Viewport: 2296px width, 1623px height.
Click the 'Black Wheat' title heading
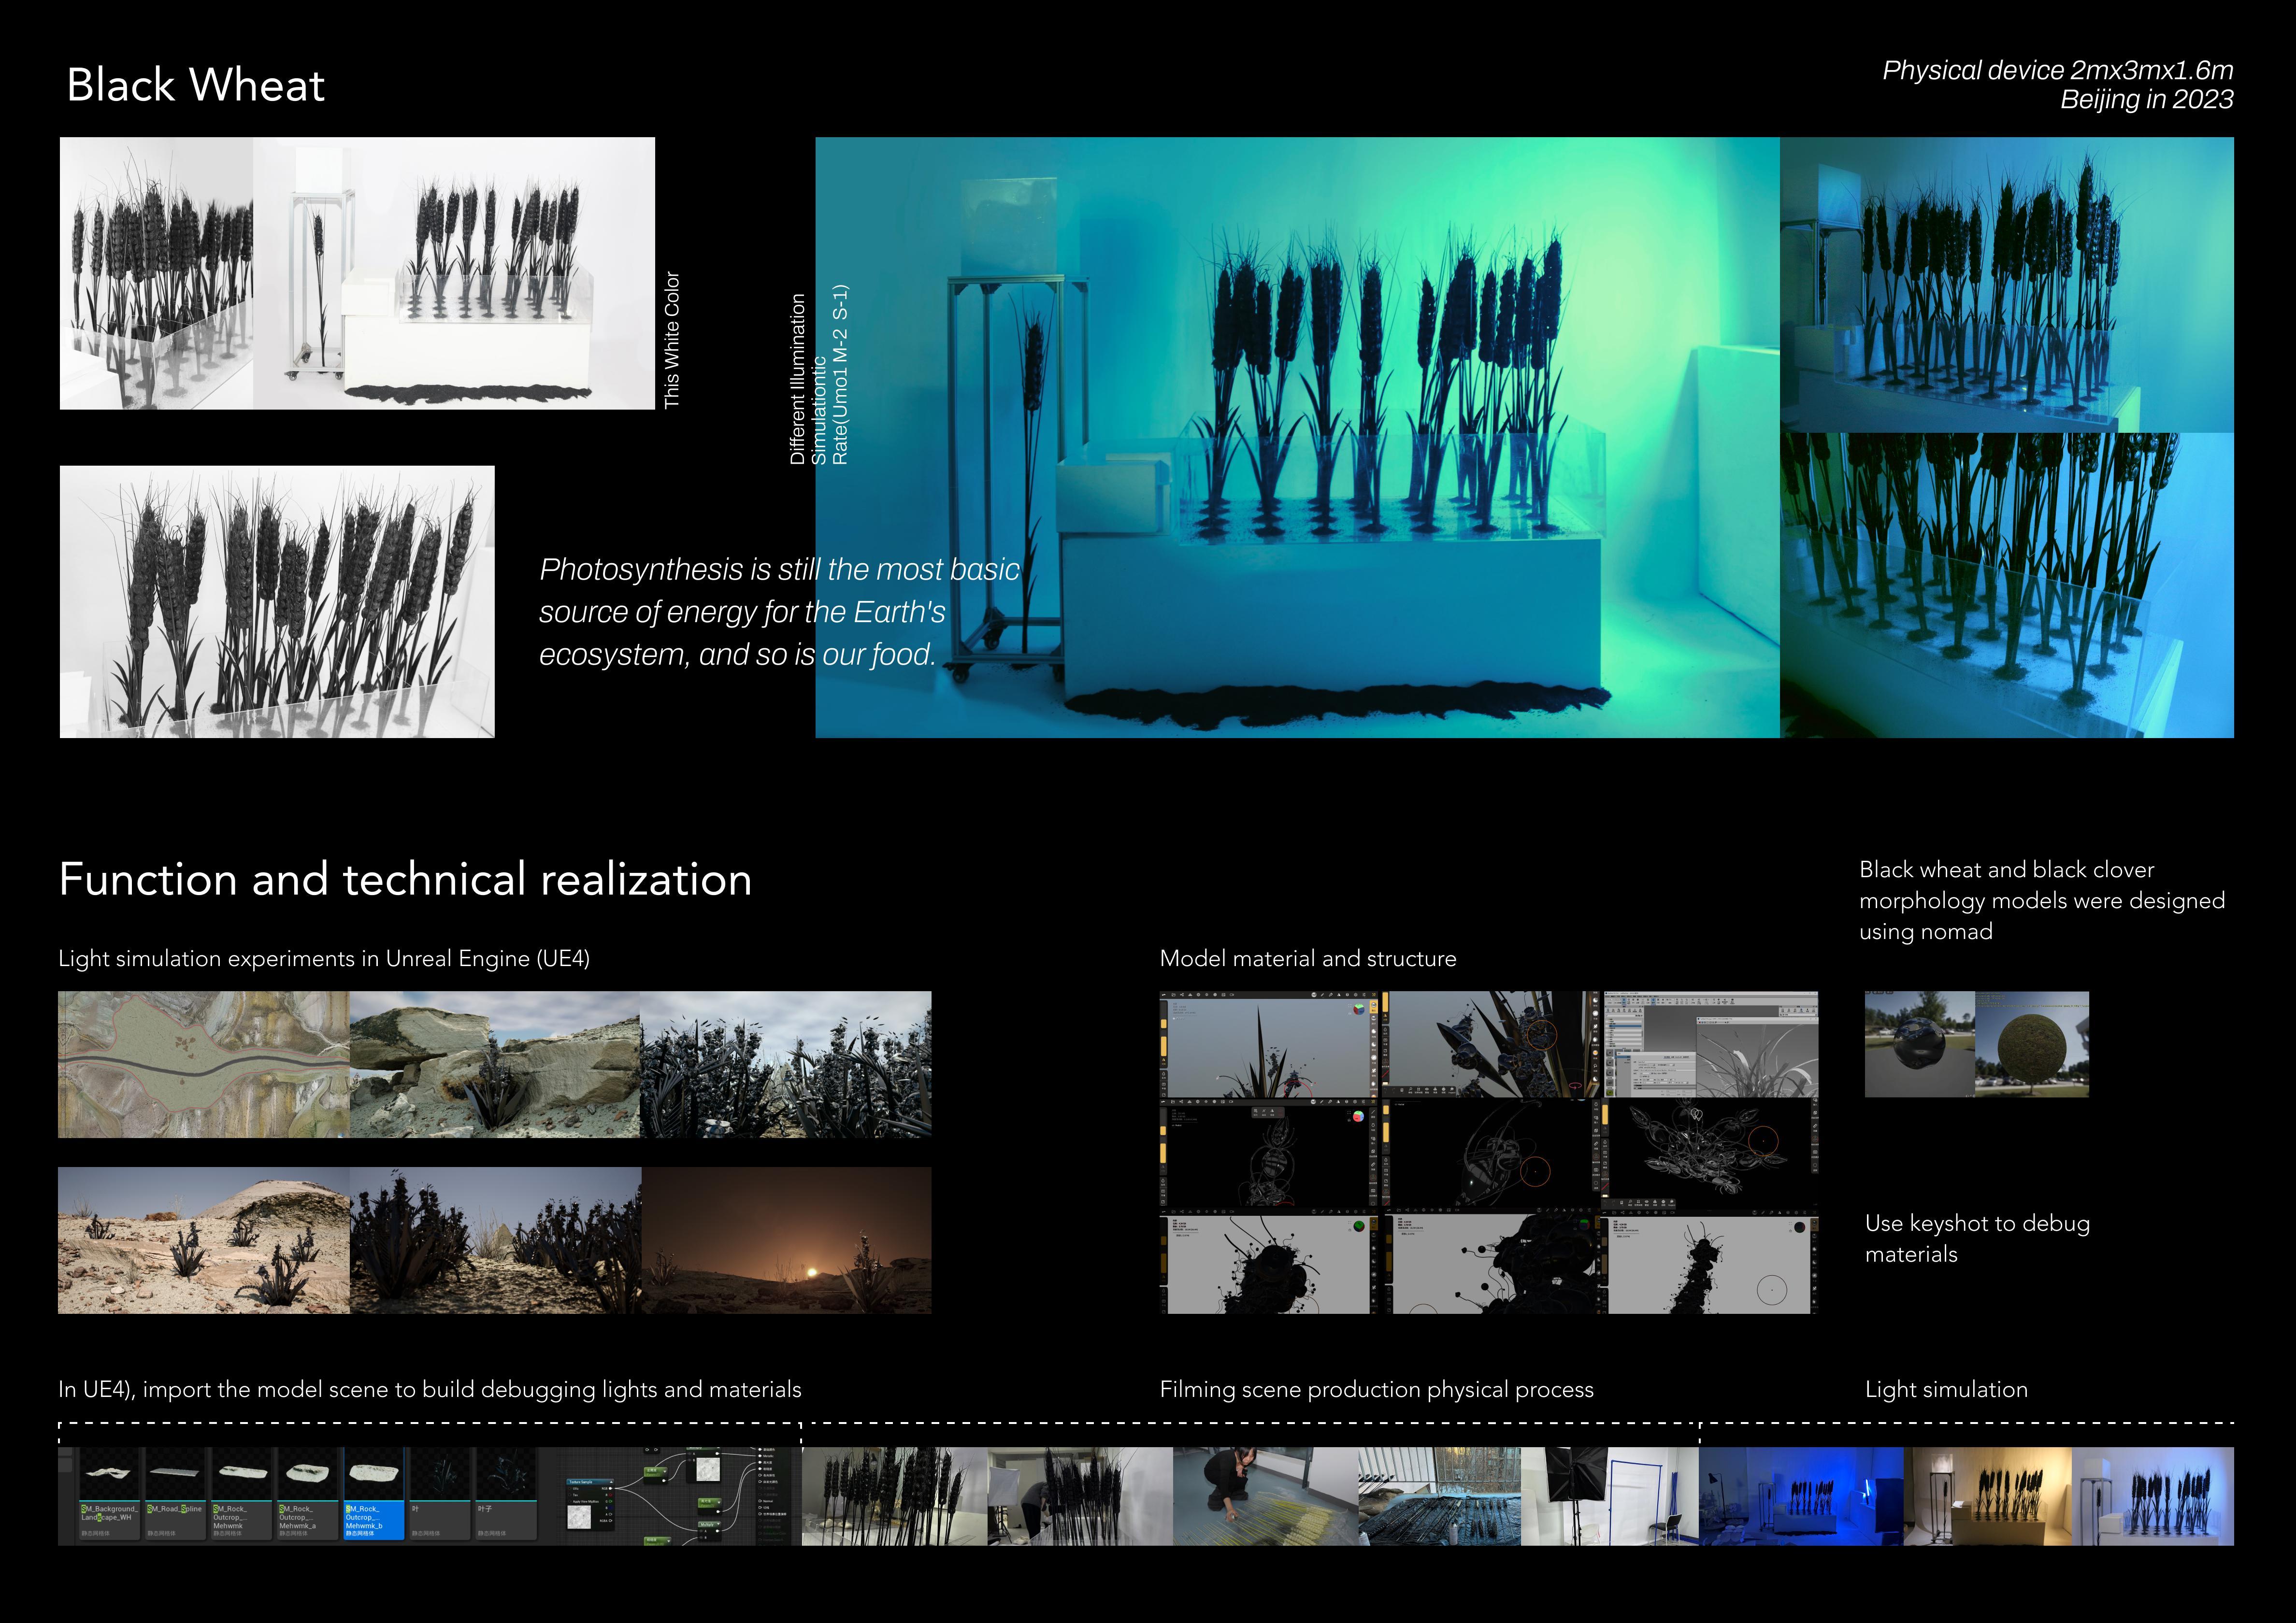(195, 85)
